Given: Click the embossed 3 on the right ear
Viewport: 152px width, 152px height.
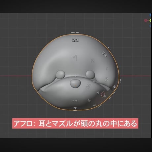Looking at the screenshot, I should click(x=106, y=79).
